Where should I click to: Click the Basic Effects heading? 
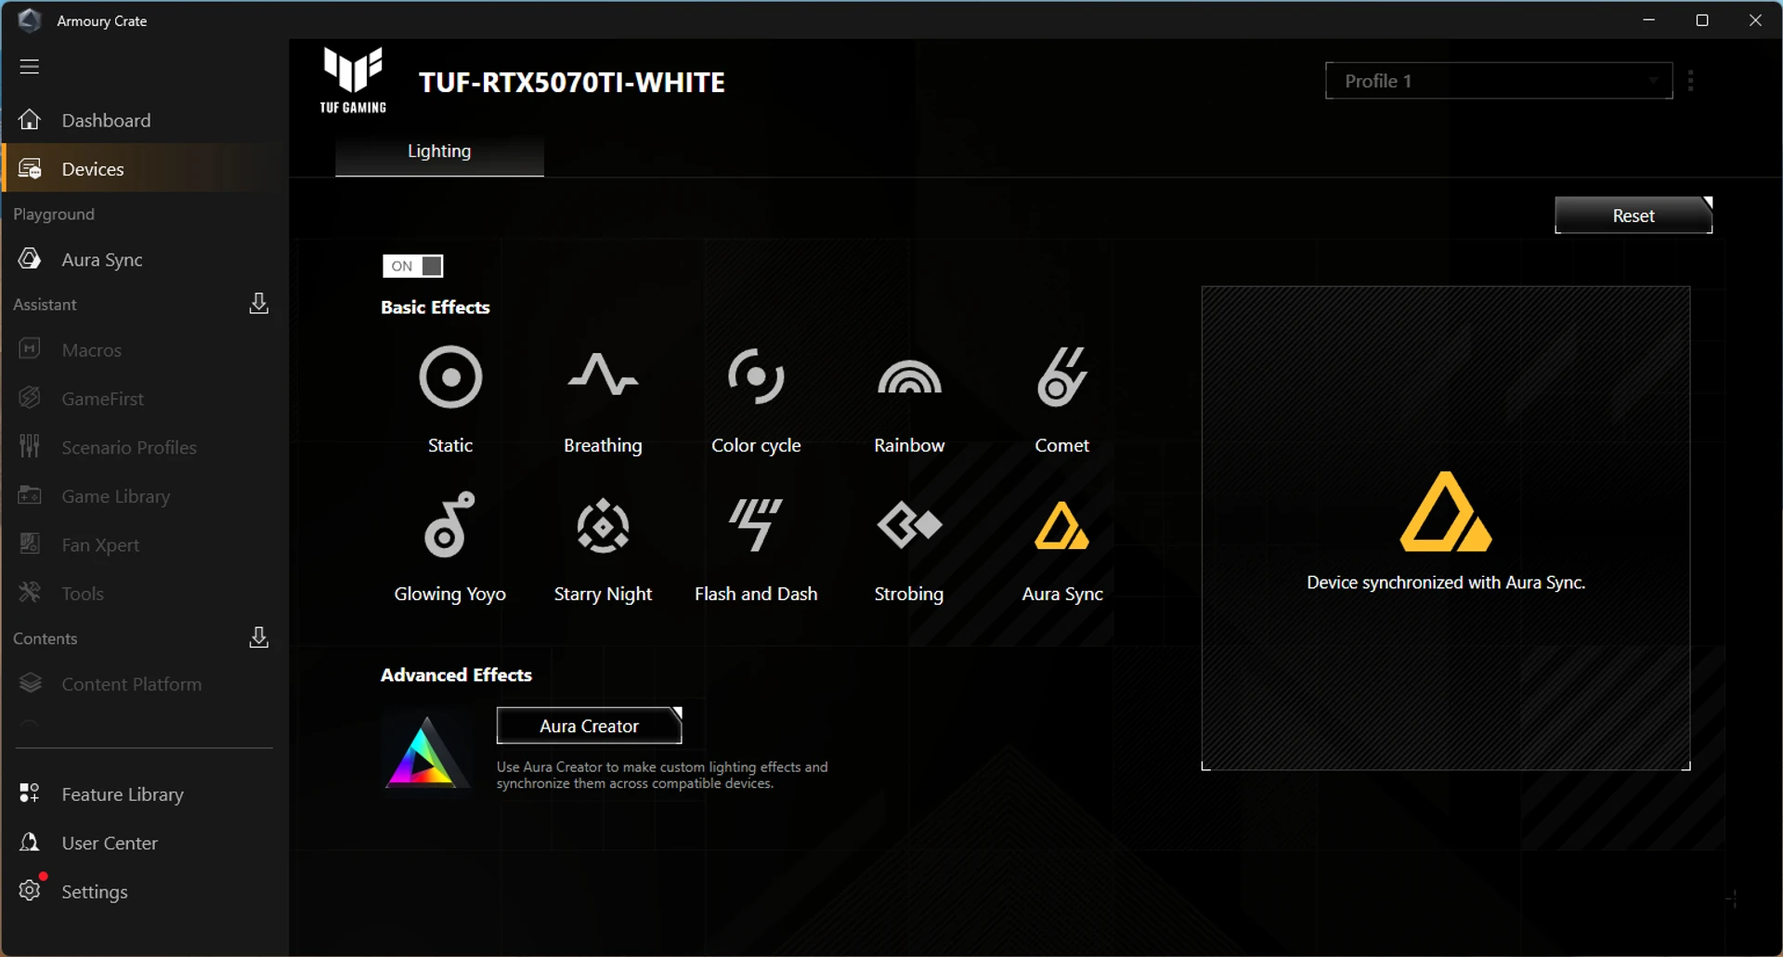click(x=435, y=307)
